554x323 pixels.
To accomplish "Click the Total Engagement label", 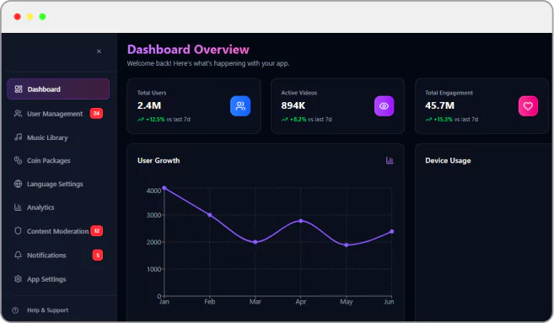I will [x=449, y=93].
